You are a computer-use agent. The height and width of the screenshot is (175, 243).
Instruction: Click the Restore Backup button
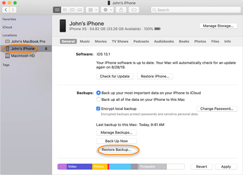(x=117, y=149)
